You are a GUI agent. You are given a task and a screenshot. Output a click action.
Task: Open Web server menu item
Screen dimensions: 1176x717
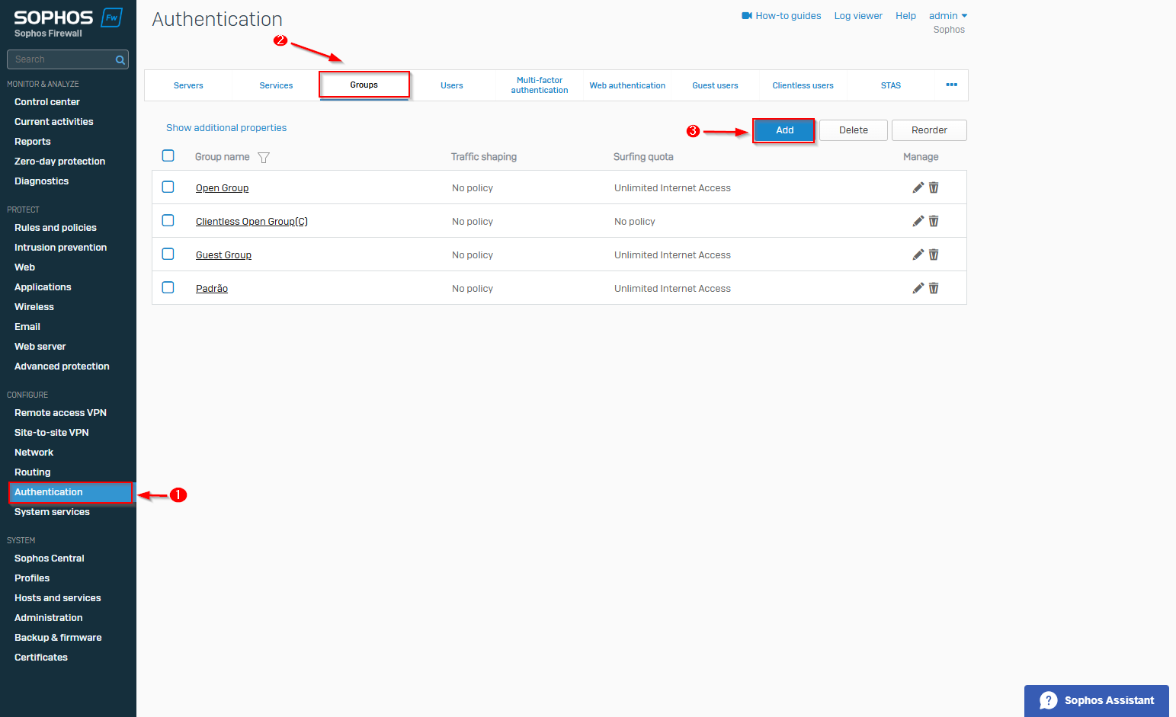(x=40, y=347)
